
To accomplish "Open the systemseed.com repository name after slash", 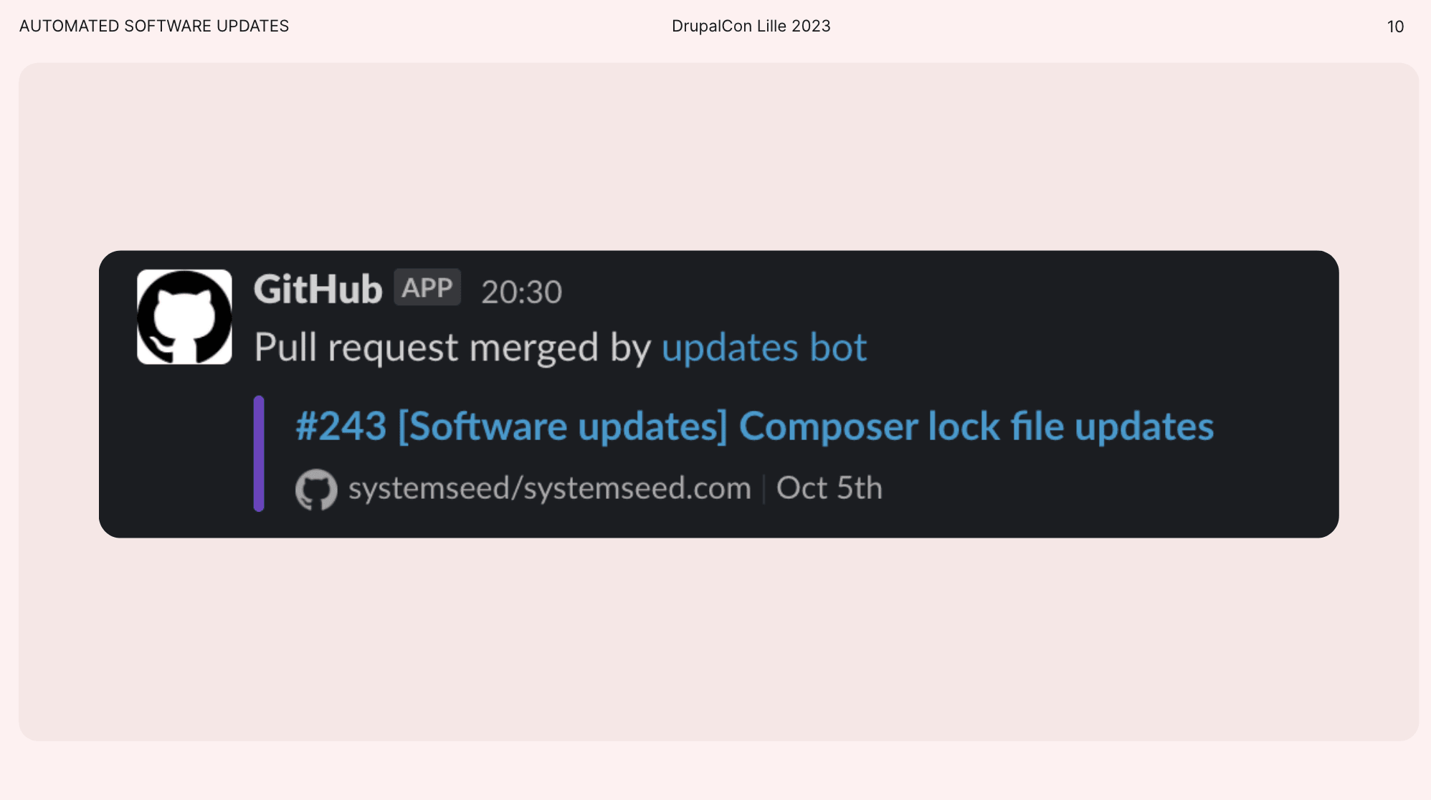I will 637,489.
